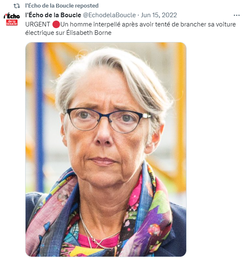The height and width of the screenshot is (260, 242).
Task: Click the repost arrows icon
Action: (x=17, y=6)
